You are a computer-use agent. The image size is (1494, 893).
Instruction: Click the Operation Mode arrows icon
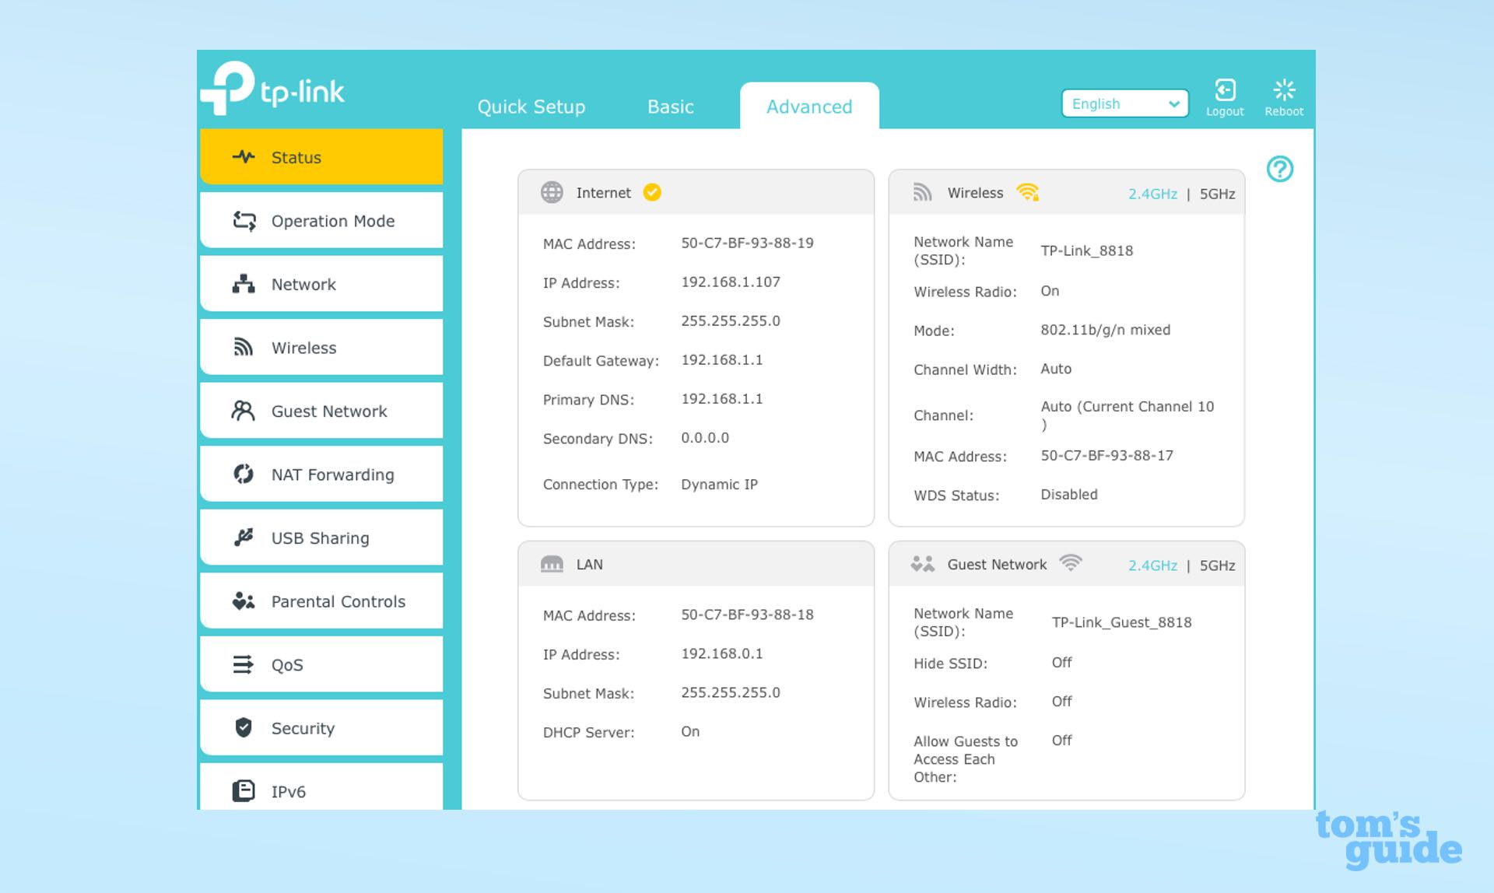(244, 221)
